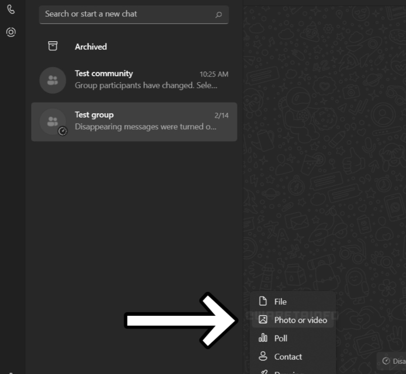Image resolution: width=406 pixels, height=374 pixels.
Task: Open the Test community chat name
Action: point(104,73)
